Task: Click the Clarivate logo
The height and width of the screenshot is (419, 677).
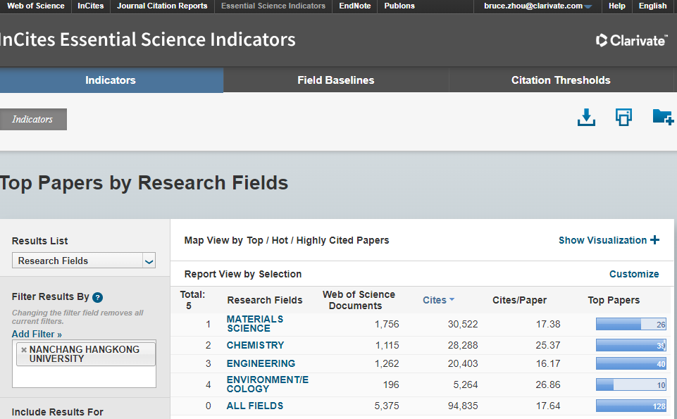Action: pos(631,40)
